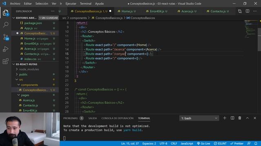This screenshot has height=146, width=261.
Task: Open Acerca.js under pages folder
Action: point(29,100)
